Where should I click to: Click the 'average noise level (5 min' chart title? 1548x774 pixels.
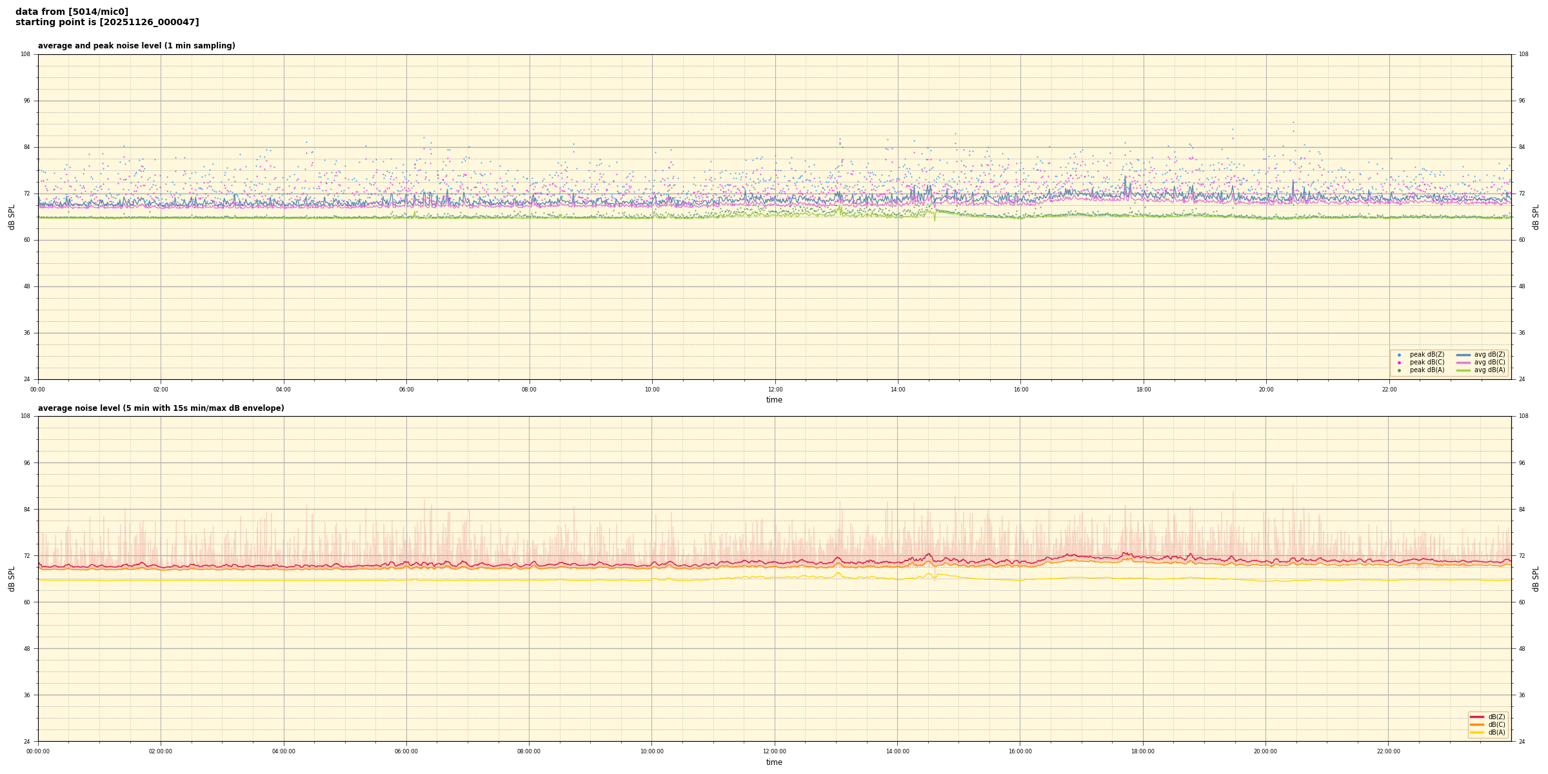[161, 408]
